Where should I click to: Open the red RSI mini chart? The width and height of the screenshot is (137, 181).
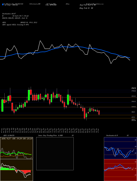tap(120, 170)
